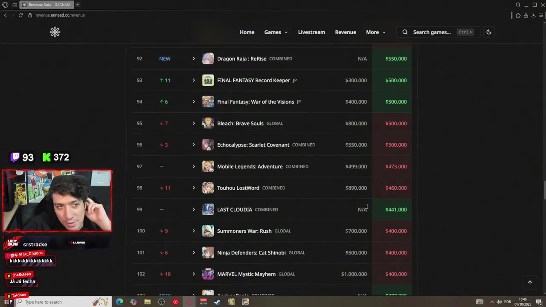The height and width of the screenshot is (307, 546).
Task: Focus the Search games field
Action: coord(438,32)
